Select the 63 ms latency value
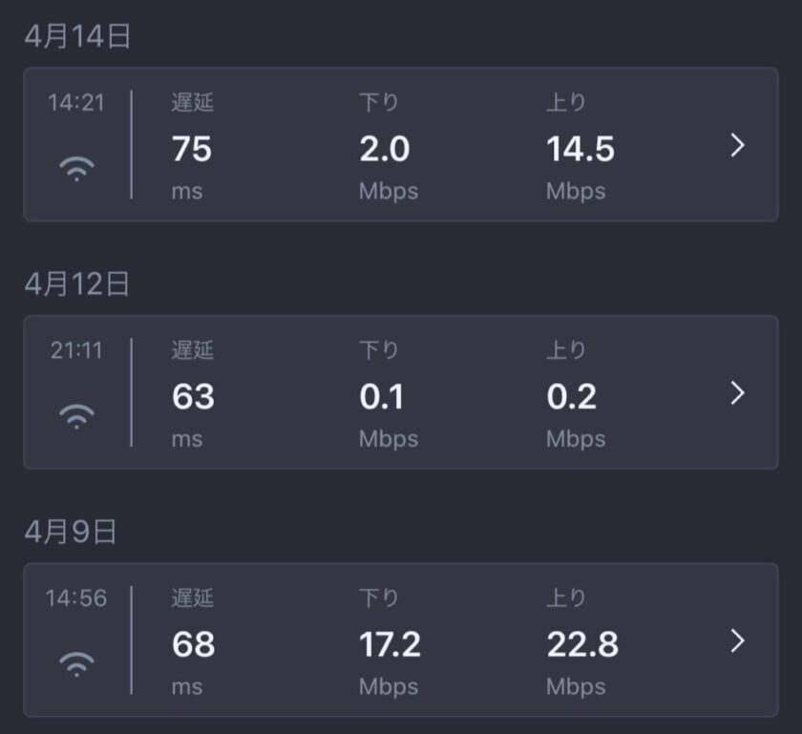 click(193, 396)
